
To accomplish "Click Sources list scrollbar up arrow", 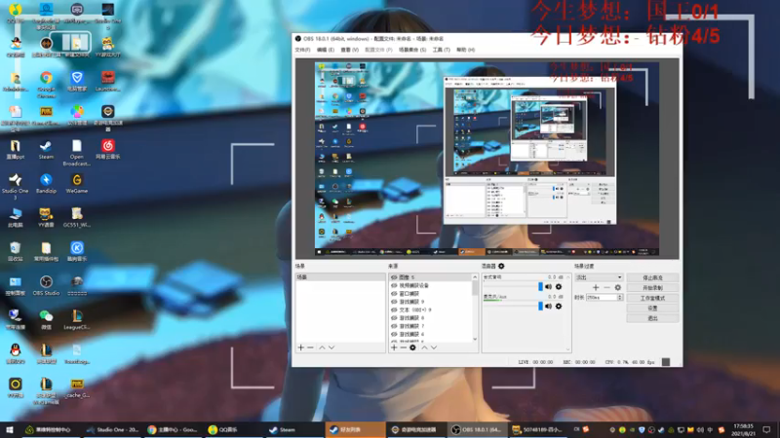I will [475, 277].
